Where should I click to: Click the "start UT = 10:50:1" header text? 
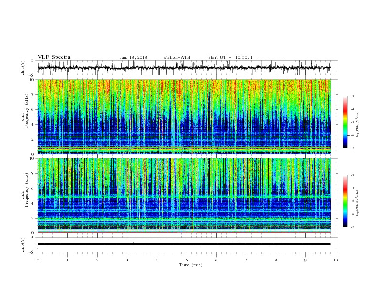[x=230, y=57]
